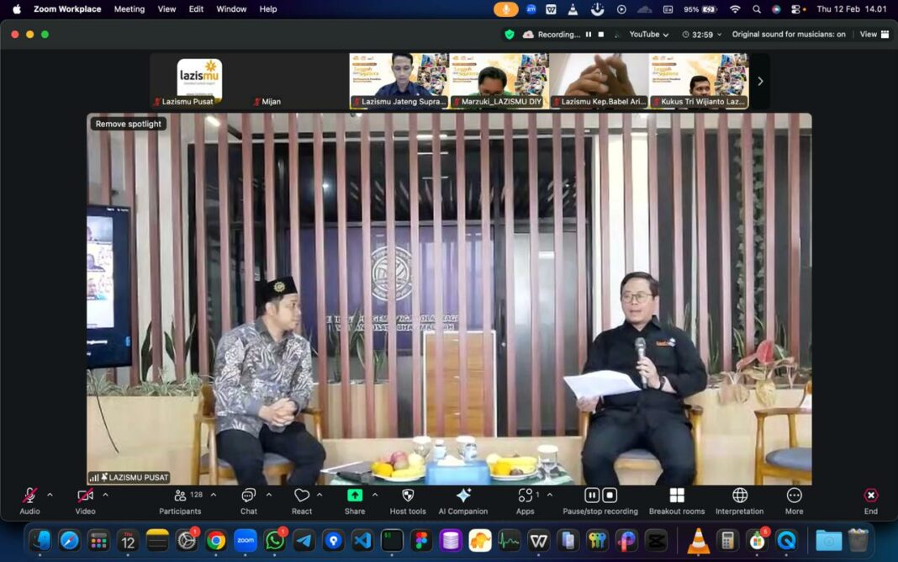The image size is (898, 562).
Task: Click the green Share screen icon
Action: coord(355,496)
